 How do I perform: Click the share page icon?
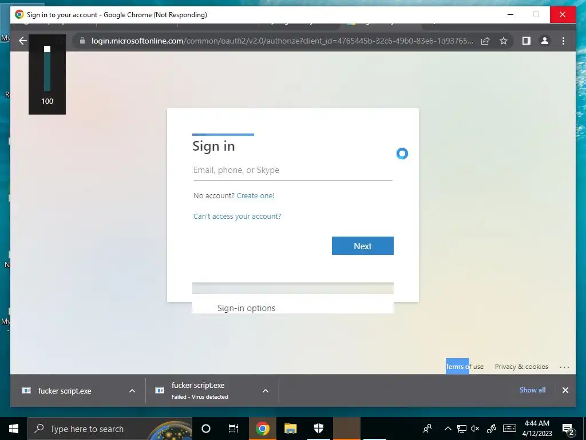(485, 41)
